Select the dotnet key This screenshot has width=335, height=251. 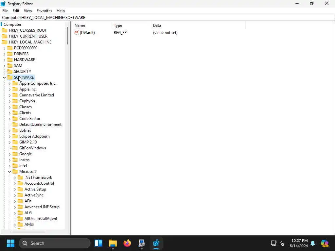(25, 130)
